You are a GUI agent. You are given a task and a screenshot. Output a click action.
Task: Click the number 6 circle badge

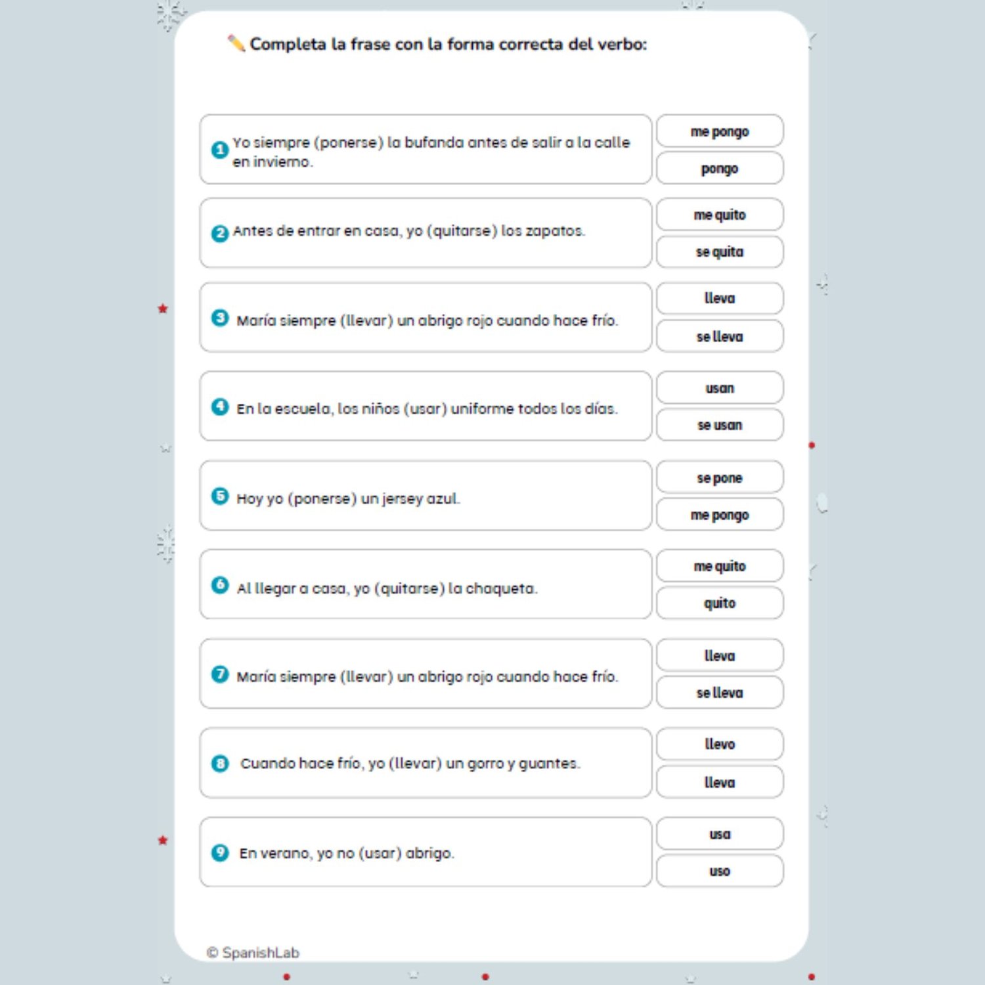click(219, 584)
